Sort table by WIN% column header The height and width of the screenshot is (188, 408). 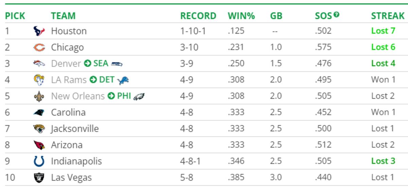coord(241,16)
